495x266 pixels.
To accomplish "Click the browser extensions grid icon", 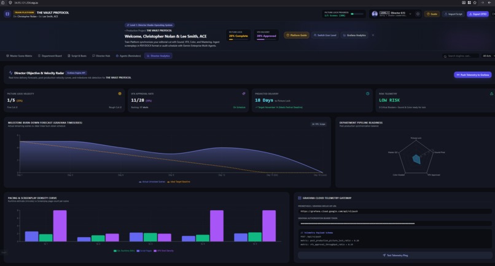I will coord(469,2).
